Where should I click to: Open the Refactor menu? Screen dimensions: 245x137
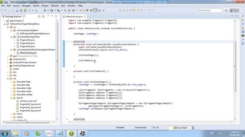[55, 6]
